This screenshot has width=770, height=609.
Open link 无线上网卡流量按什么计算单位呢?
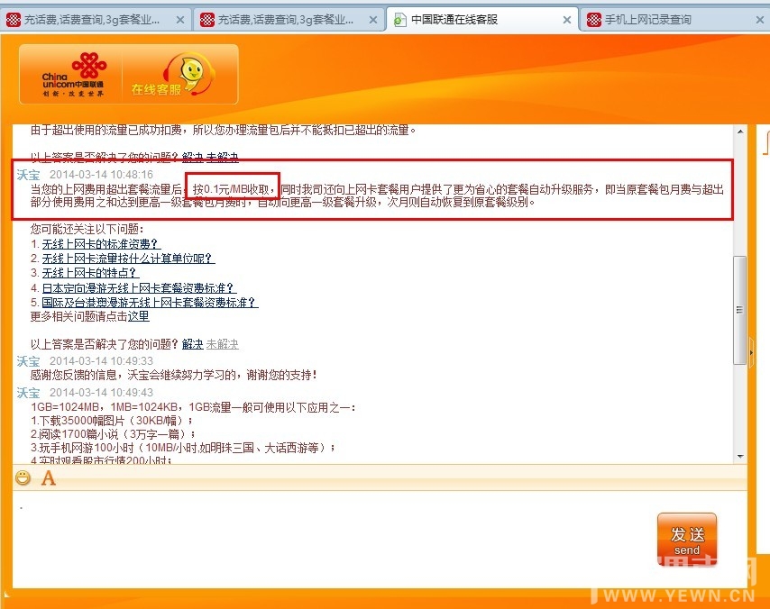(x=128, y=259)
